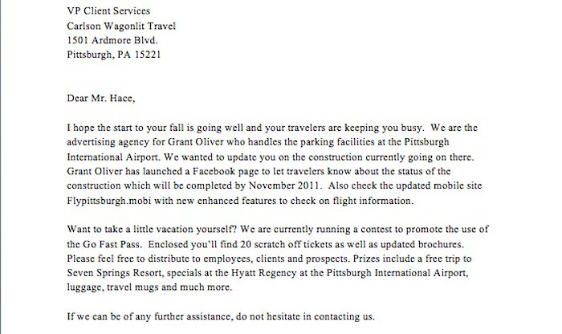The width and height of the screenshot is (562, 334).
Task: Click the 'Flypittsburgh.mobi' site name
Action: [x=109, y=201]
